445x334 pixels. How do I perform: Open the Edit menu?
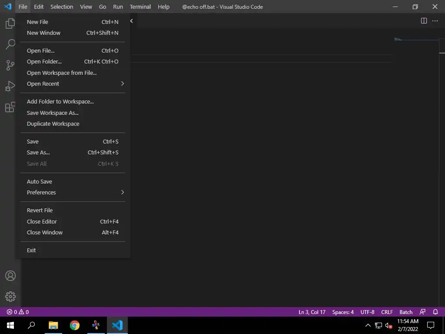tap(39, 7)
